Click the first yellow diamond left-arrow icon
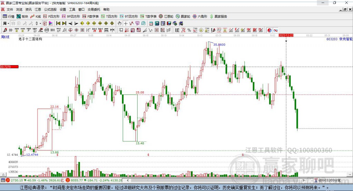Screen dimensions: 353x191 [x=82, y=23]
